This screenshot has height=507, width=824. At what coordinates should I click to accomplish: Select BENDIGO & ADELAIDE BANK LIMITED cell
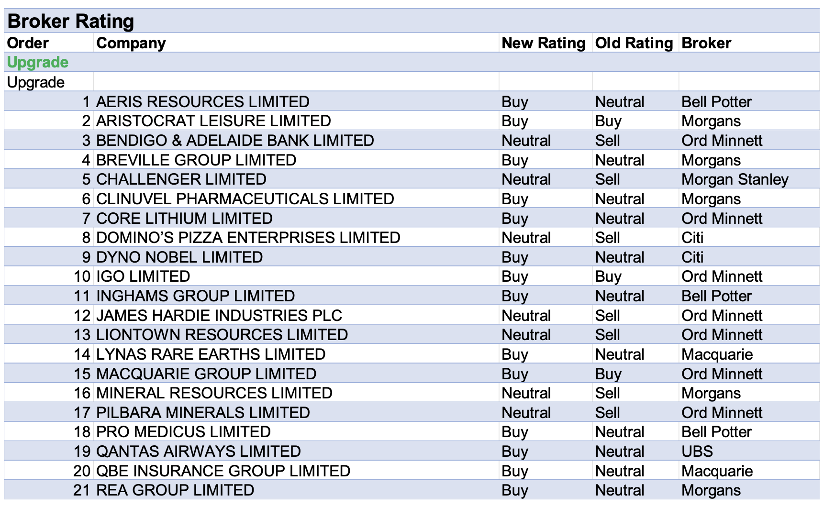[x=235, y=140]
